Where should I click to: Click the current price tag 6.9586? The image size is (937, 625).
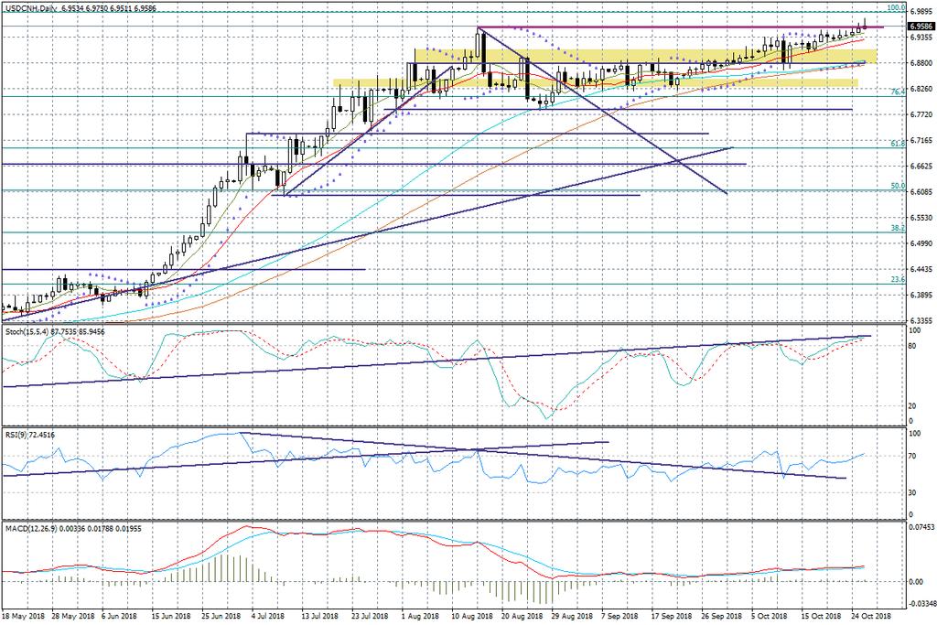[x=921, y=27]
